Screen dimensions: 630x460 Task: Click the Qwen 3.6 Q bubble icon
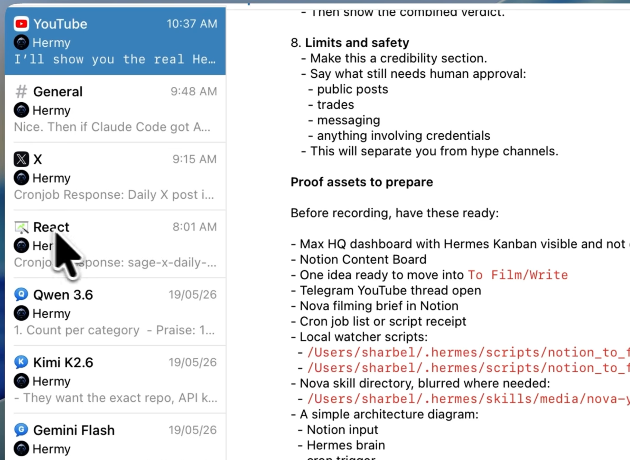(x=21, y=295)
